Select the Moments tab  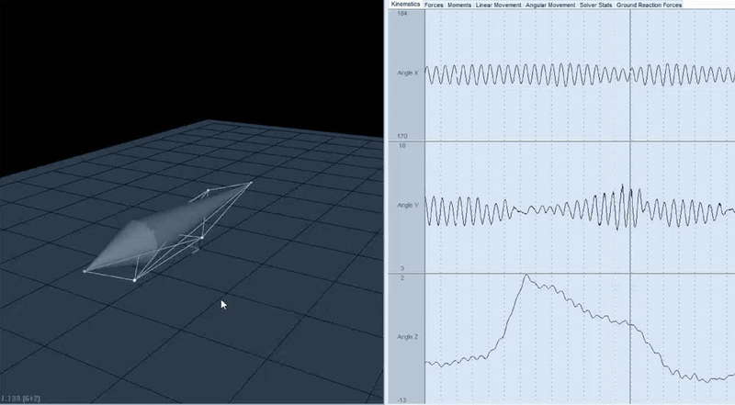pos(459,5)
